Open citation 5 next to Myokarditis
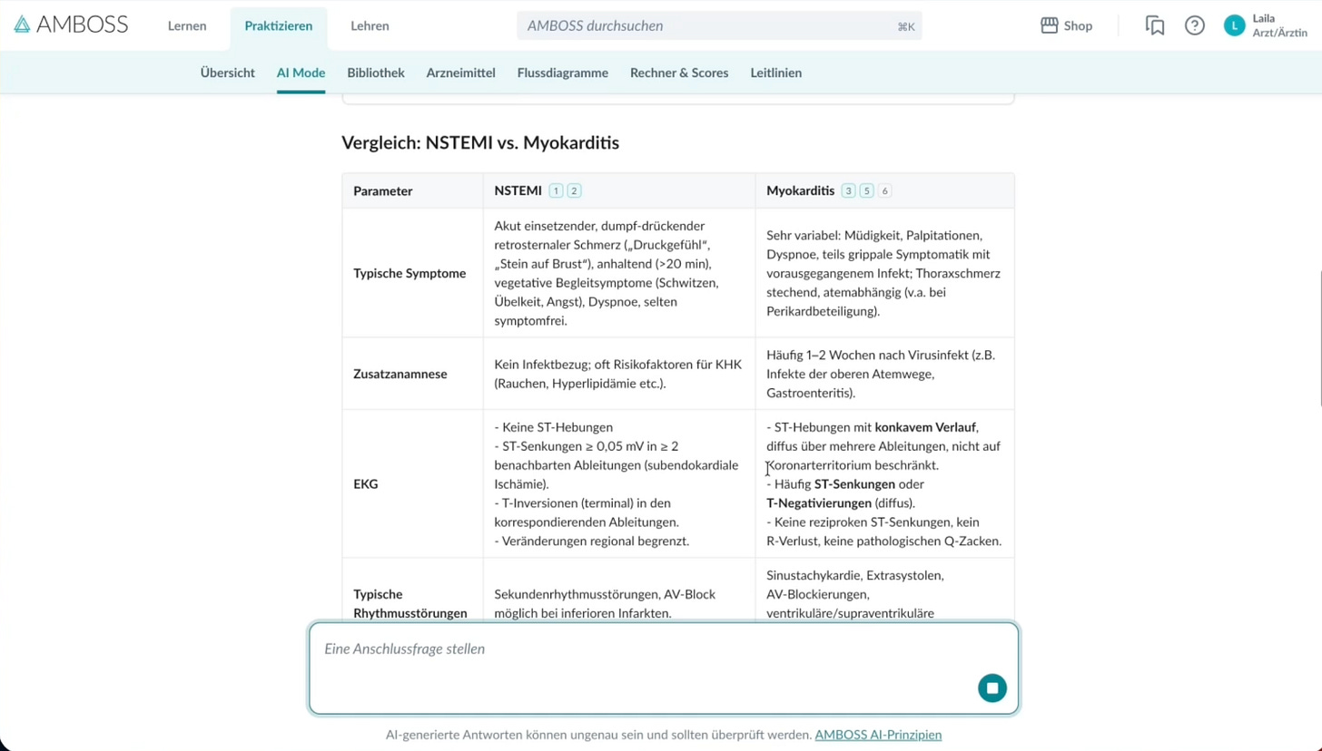The height and width of the screenshot is (751, 1322). [x=867, y=190]
